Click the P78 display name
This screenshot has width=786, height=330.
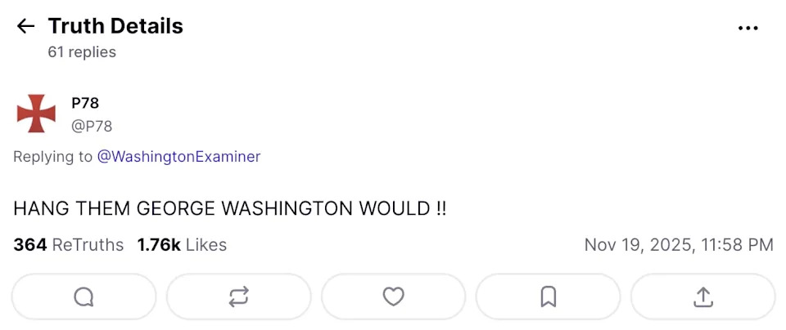(85, 103)
